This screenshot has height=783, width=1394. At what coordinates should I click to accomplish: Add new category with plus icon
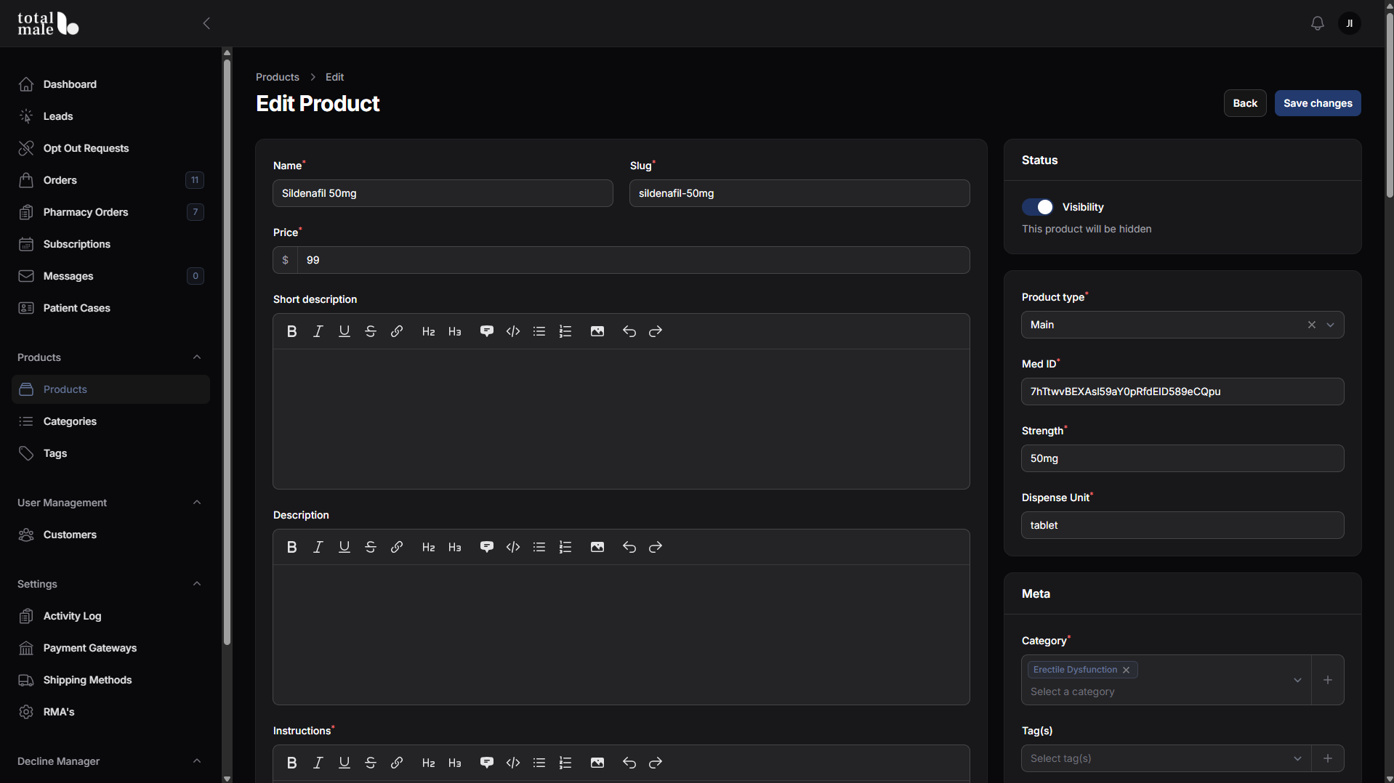[x=1328, y=680]
